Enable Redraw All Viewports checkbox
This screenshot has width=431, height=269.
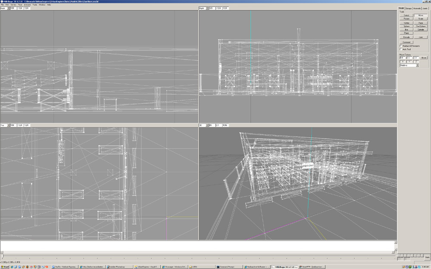pyautogui.click(x=401, y=46)
